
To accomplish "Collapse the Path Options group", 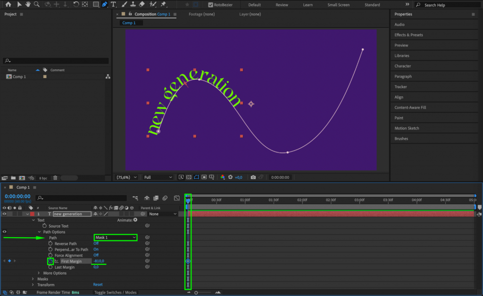I will coord(40,232).
